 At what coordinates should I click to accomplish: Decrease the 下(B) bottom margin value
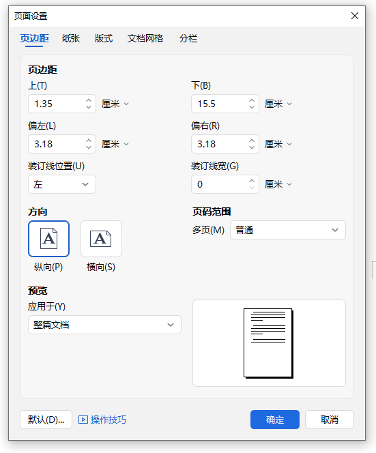tap(252, 107)
